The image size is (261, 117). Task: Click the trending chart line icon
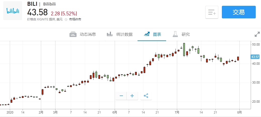147,34
